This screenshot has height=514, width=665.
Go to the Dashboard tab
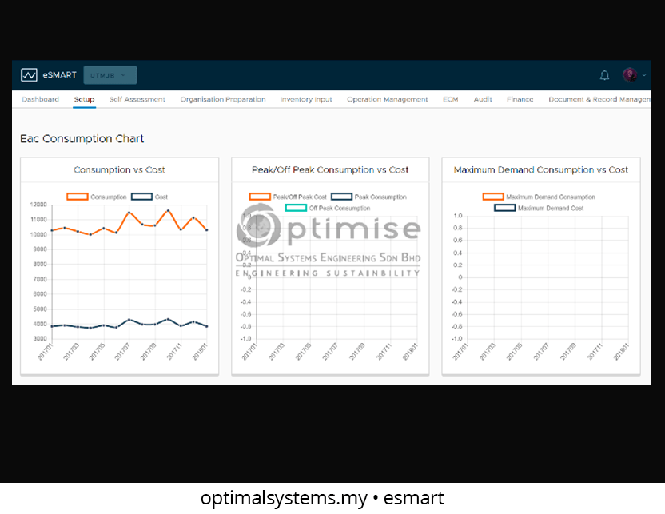[40, 100]
